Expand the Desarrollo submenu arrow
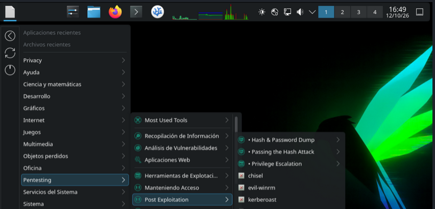This screenshot has width=435, height=209. [x=123, y=96]
